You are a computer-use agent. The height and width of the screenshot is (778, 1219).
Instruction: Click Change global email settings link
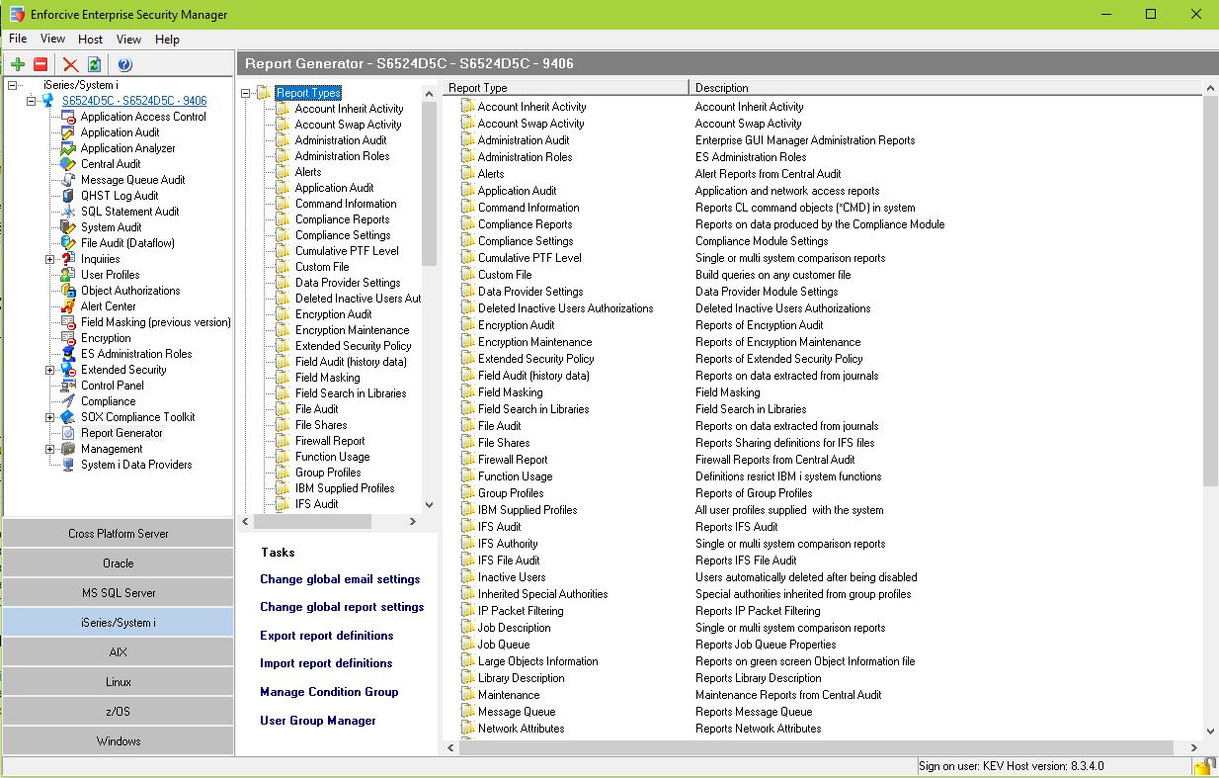pyautogui.click(x=340, y=579)
